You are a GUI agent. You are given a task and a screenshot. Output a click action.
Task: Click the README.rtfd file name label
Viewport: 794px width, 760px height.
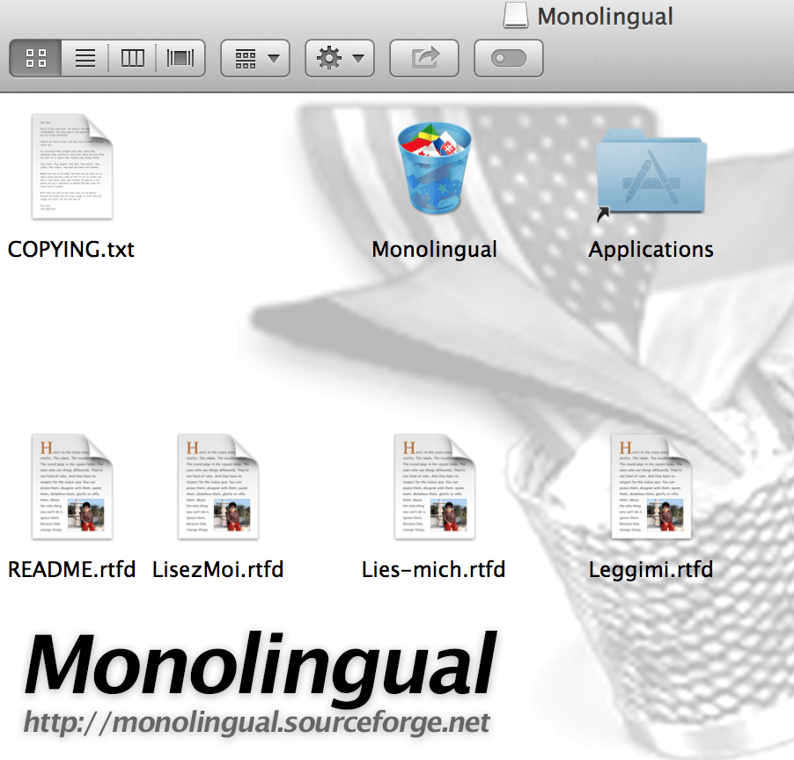(71, 569)
